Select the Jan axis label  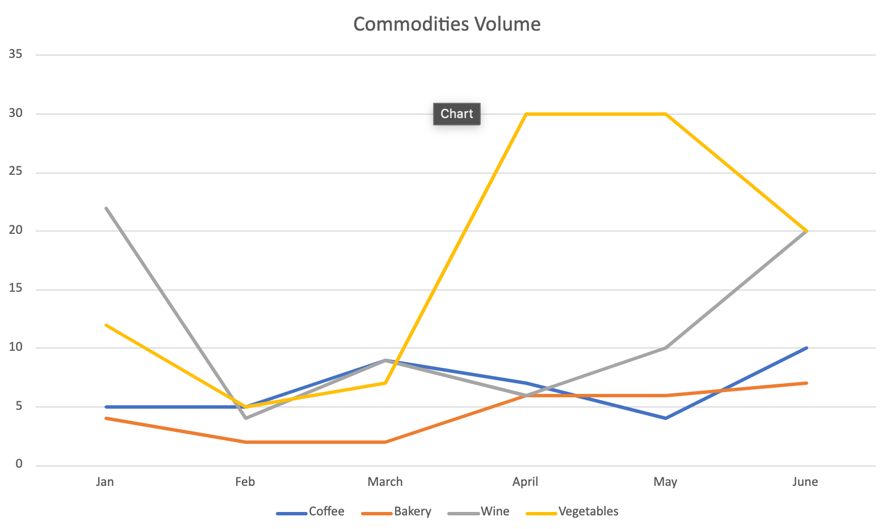[x=105, y=482]
